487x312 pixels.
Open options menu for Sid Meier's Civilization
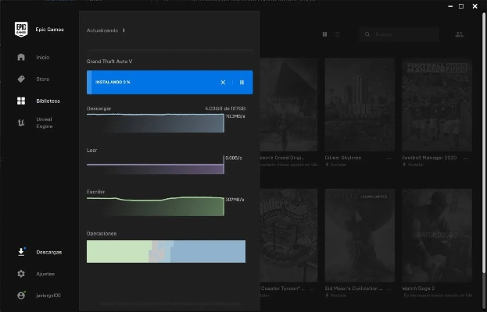(389, 289)
